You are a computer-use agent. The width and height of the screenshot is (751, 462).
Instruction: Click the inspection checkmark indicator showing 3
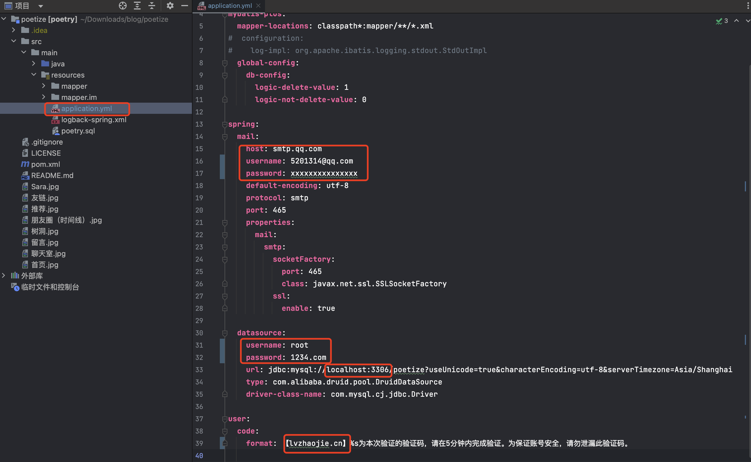(722, 21)
